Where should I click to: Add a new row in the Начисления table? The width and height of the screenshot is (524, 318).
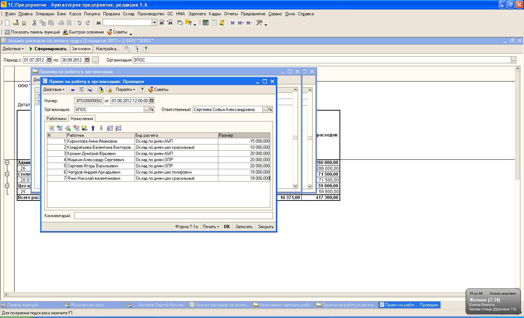[x=51, y=128]
